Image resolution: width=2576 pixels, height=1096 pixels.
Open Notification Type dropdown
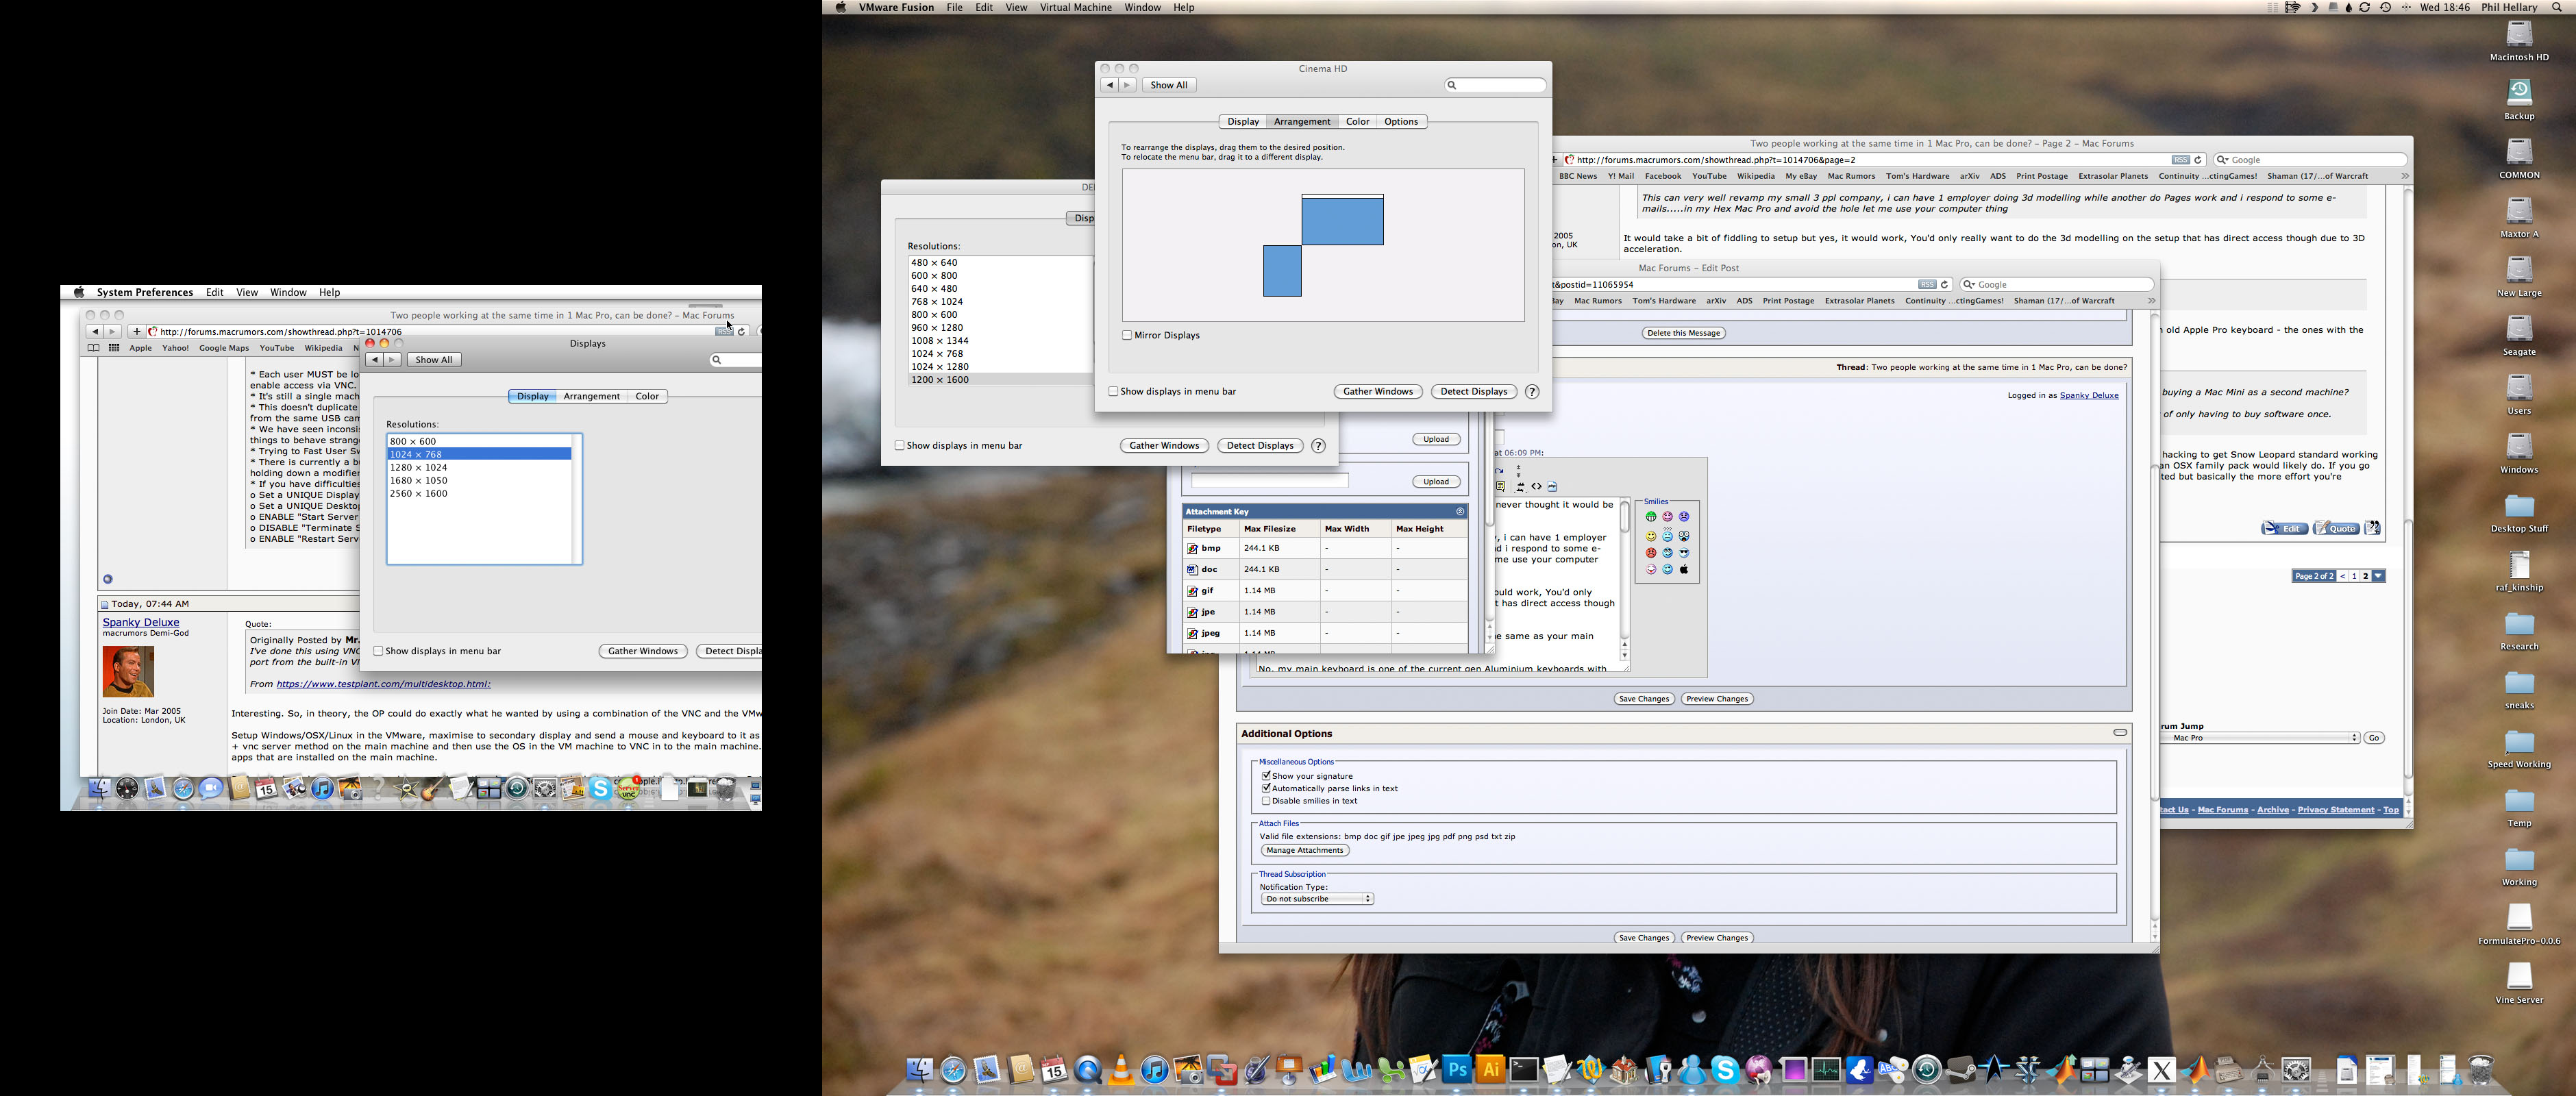click(1317, 899)
